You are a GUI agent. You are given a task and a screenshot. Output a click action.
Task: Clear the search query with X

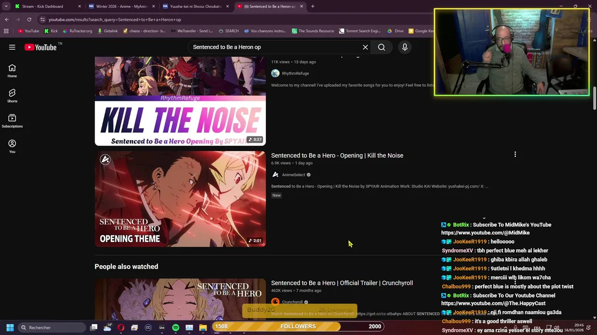coord(365,47)
